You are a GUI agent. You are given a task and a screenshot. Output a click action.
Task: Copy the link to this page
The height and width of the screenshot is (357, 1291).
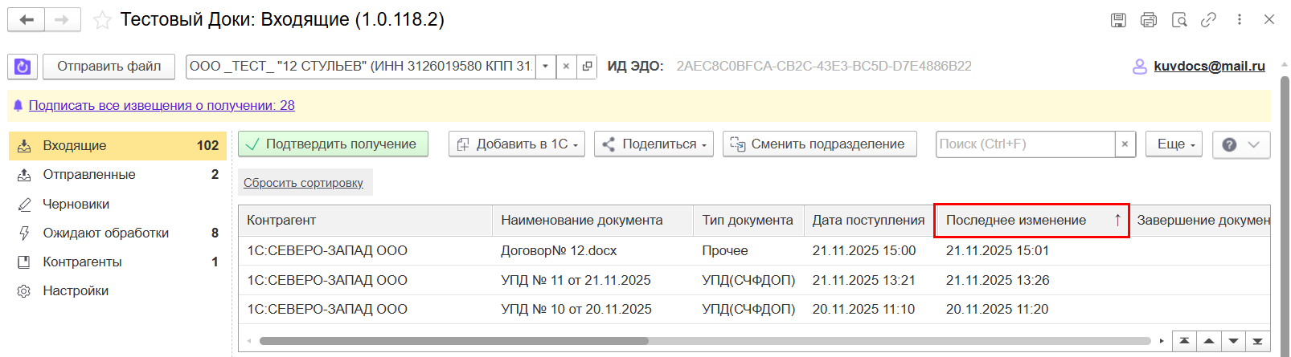point(1208,20)
